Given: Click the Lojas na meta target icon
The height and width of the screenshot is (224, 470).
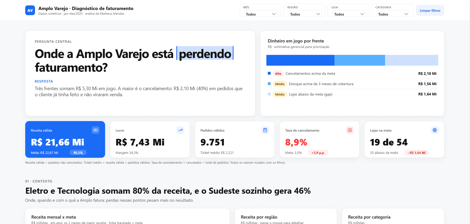Looking at the screenshot, I should [435, 130].
